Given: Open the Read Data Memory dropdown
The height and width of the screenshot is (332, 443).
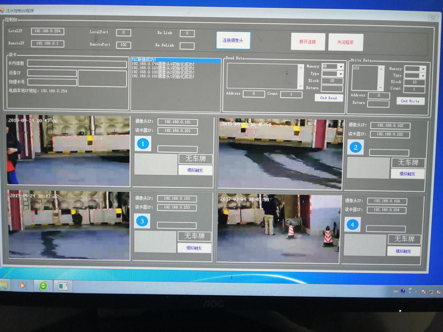Looking at the screenshot, I should click(x=340, y=67).
